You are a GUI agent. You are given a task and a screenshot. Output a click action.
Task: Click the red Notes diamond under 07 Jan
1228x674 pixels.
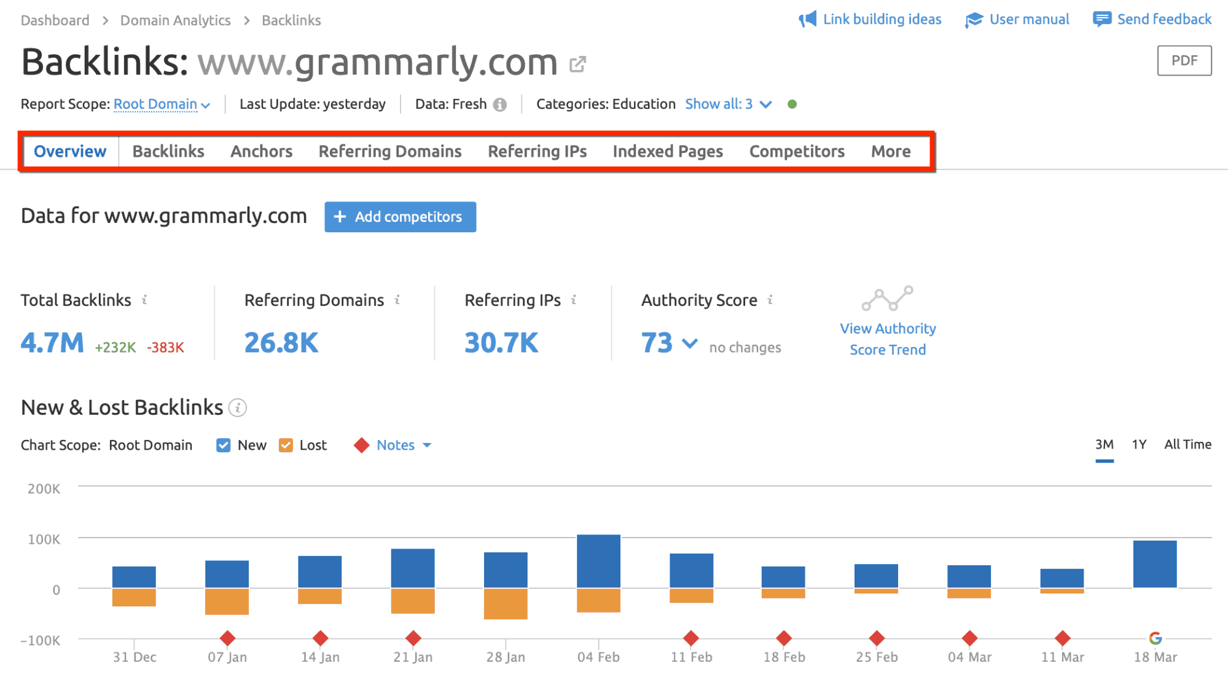[227, 638]
